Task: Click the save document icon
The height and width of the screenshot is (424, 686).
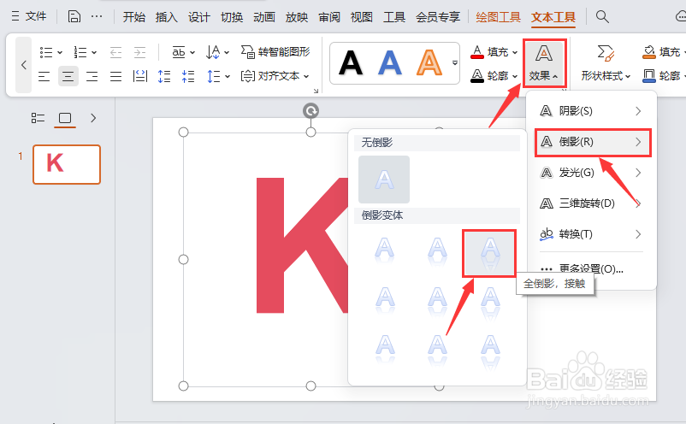Action: (x=74, y=16)
